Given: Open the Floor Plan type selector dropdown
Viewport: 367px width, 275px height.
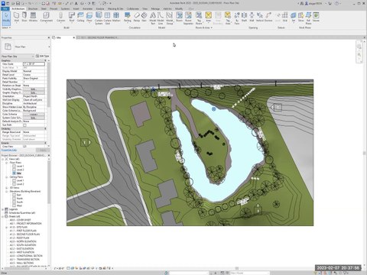Looking at the screenshot, I should (x=49, y=47).
